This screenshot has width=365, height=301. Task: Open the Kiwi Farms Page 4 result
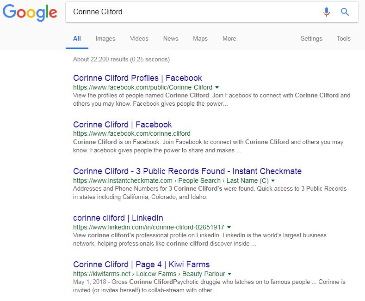(141, 265)
